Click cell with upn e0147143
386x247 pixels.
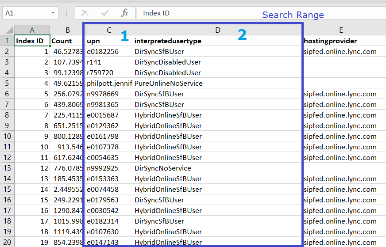point(109,242)
